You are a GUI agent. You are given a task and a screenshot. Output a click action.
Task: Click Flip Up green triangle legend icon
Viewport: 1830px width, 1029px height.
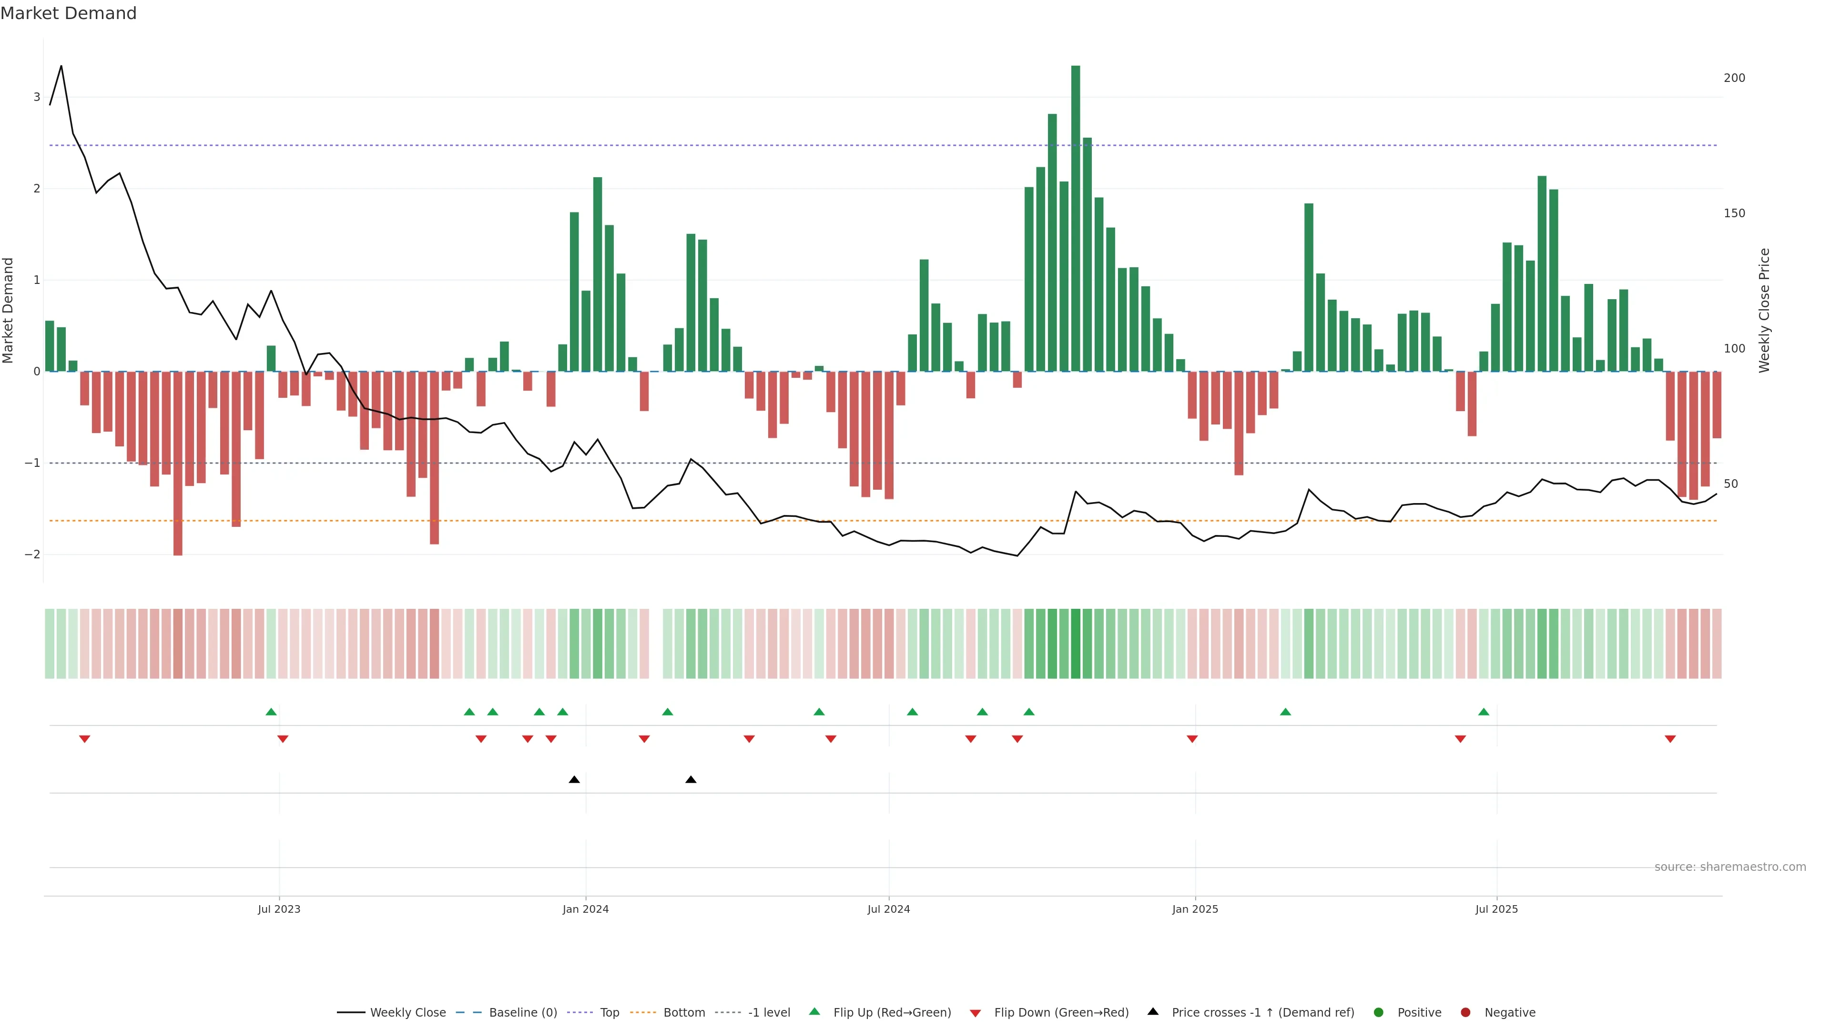815,1011
